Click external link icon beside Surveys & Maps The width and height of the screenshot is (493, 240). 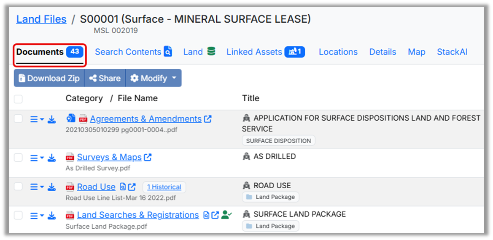click(148, 158)
